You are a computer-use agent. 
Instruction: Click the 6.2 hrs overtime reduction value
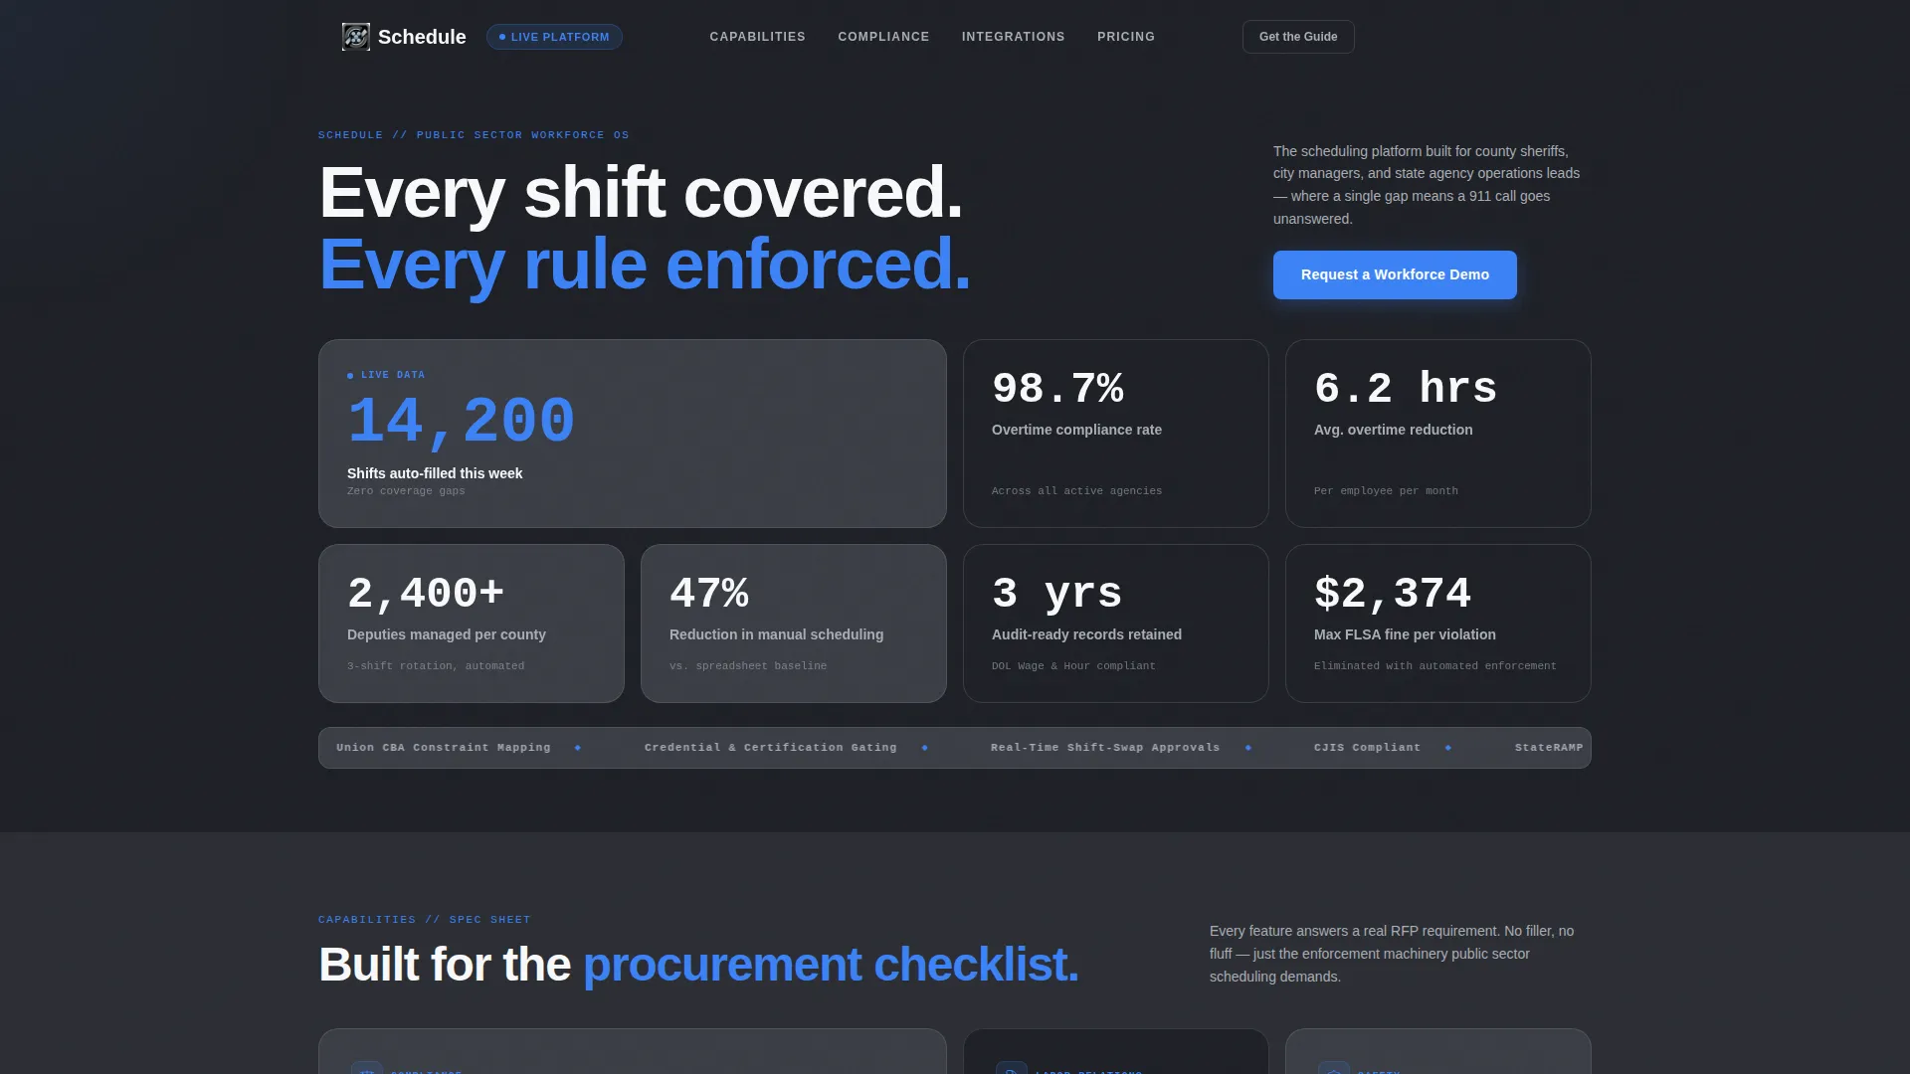pyautogui.click(x=1405, y=389)
